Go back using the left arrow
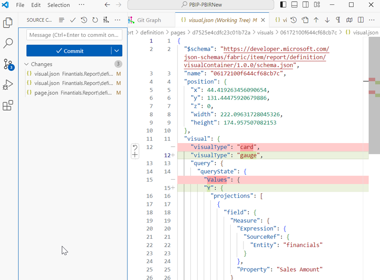The height and width of the screenshot is (280, 380). pyautogui.click(x=107, y=5)
